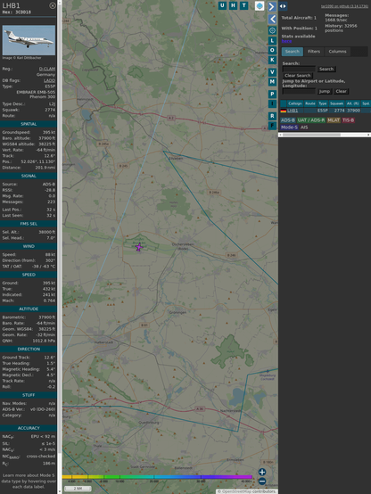Click the altitude color scale bar

tap(157, 477)
